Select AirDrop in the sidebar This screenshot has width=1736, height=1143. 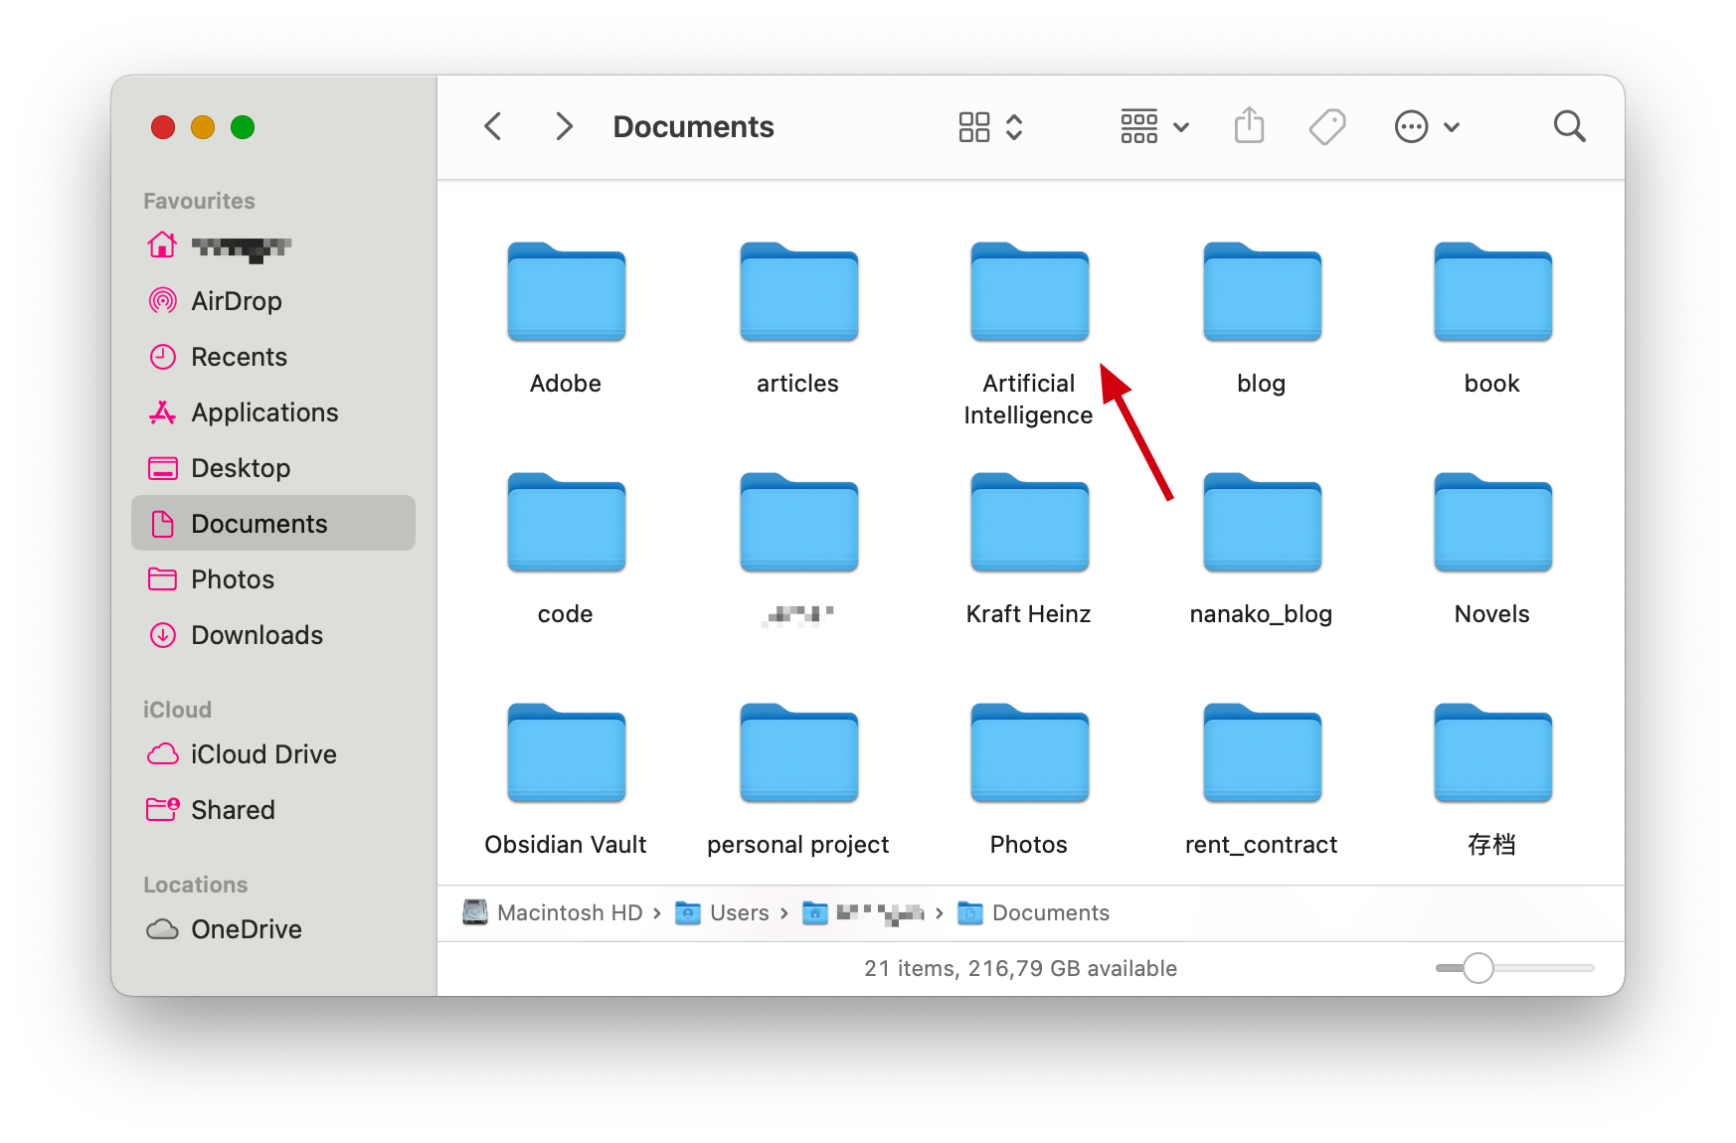236,301
